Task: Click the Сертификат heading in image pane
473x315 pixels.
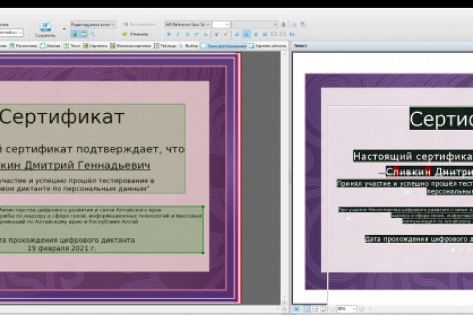Action: tap(62, 117)
